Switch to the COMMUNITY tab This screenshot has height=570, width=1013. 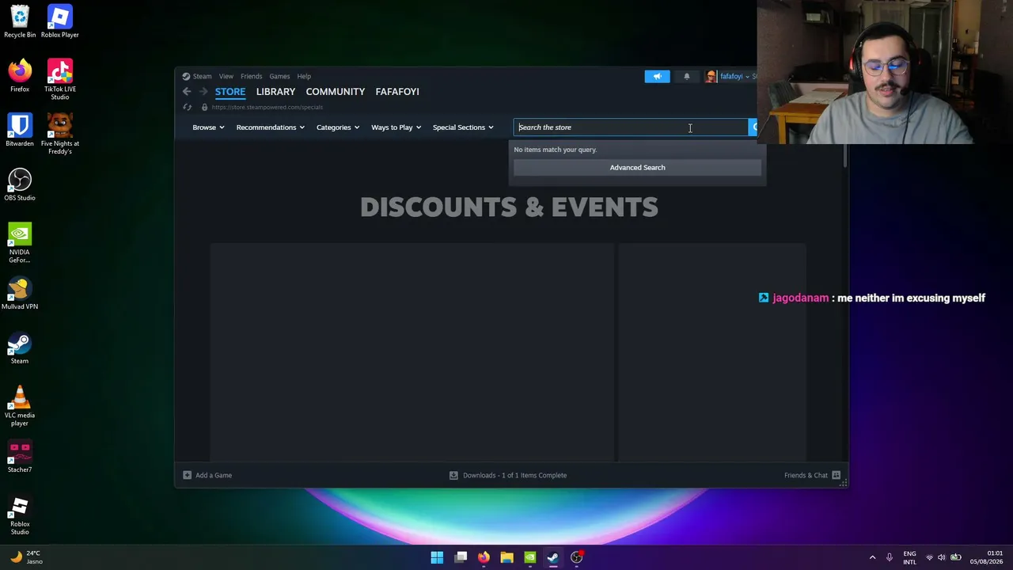[336, 92]
